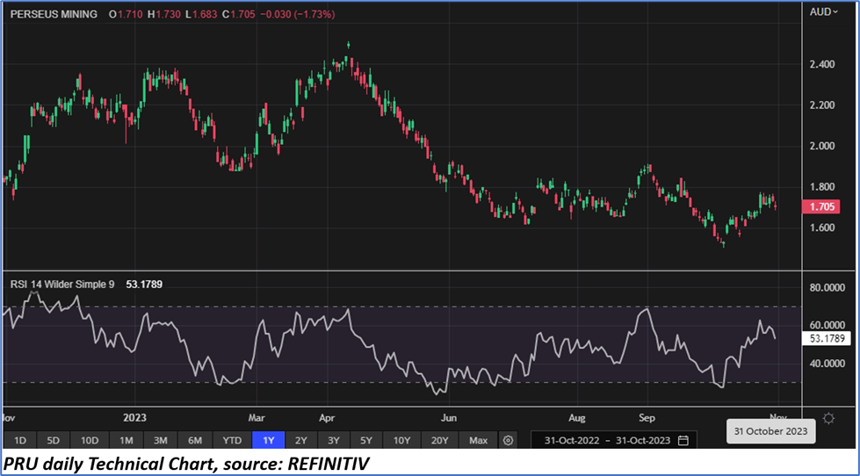Click the 31-Oct-2022 start date field
This screenshot has height=476, width=860.
(571, 440)
